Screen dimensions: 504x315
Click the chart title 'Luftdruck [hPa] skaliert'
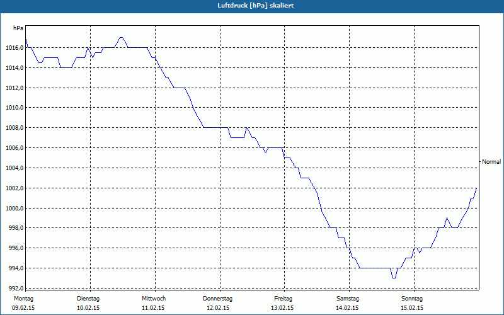[256, 6]
